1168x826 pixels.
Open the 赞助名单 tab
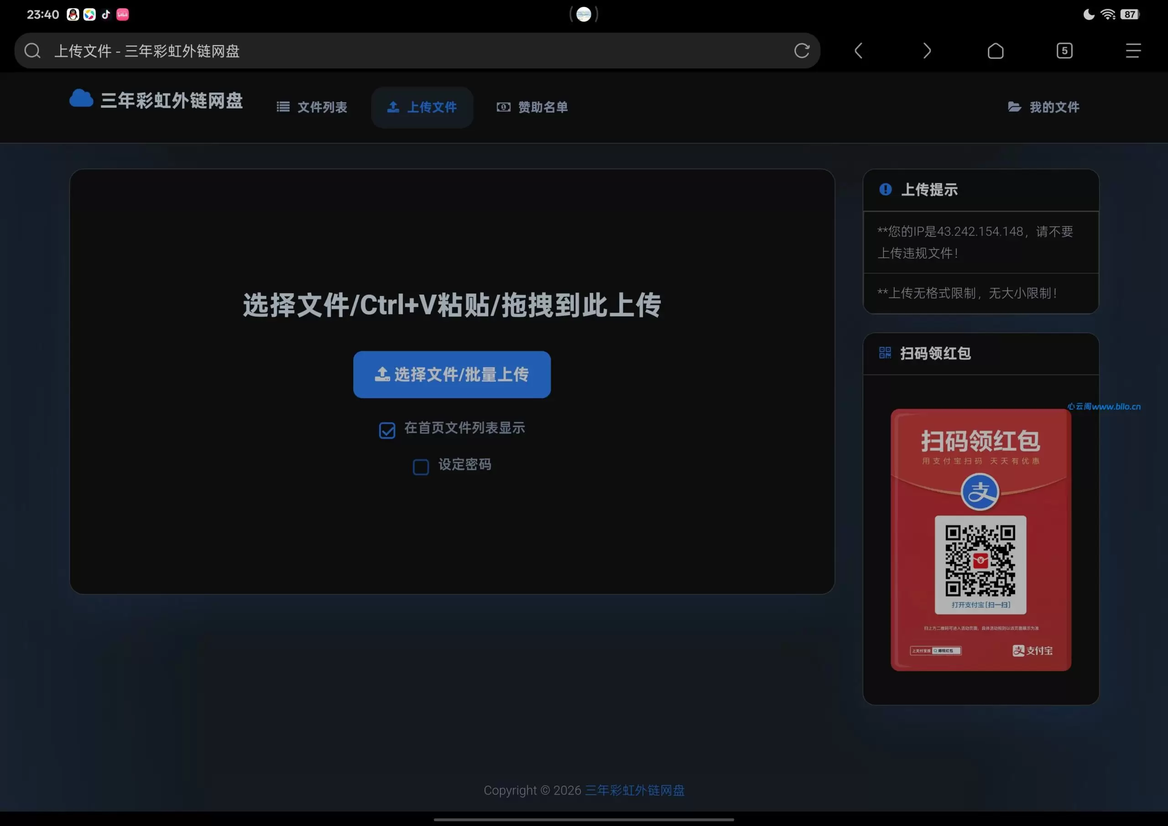[x=532, y=107]
